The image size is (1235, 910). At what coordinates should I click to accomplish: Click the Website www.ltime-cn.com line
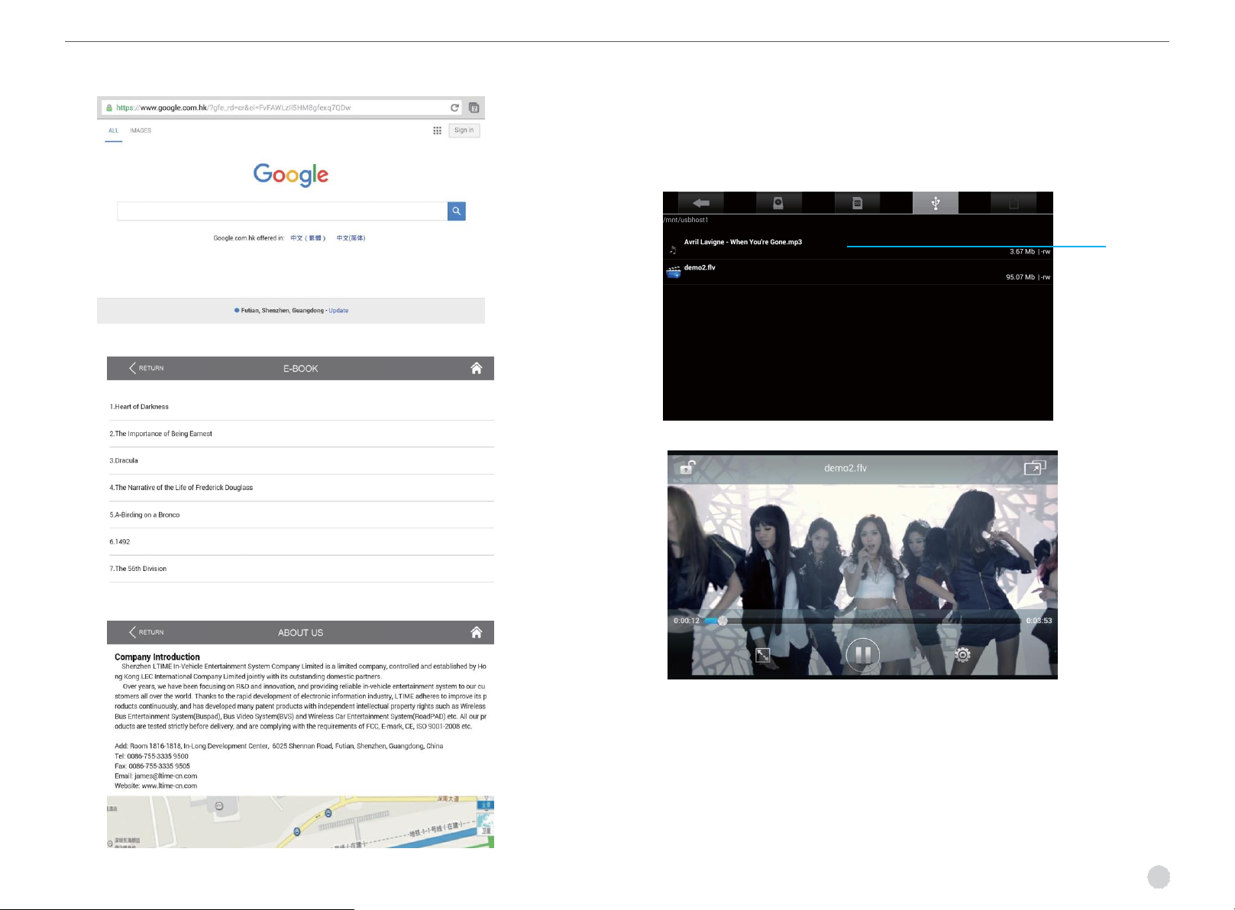156,786
